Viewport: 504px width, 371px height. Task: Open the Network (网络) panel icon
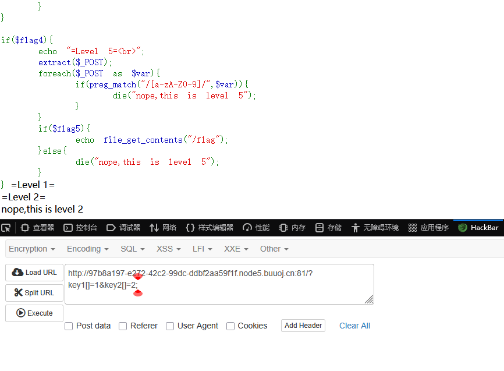pos(154,228)
